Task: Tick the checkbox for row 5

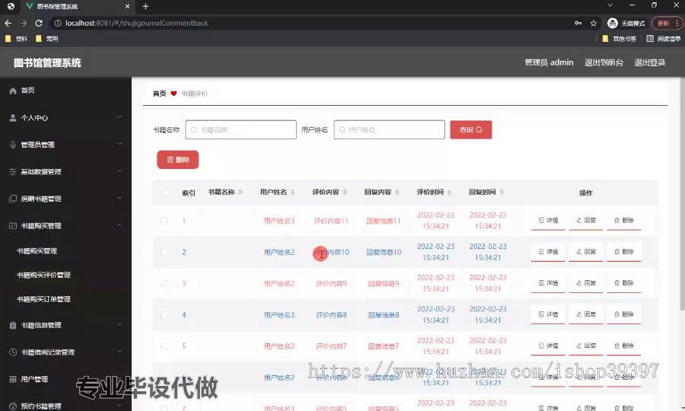Action: click(x=164, y=346)
